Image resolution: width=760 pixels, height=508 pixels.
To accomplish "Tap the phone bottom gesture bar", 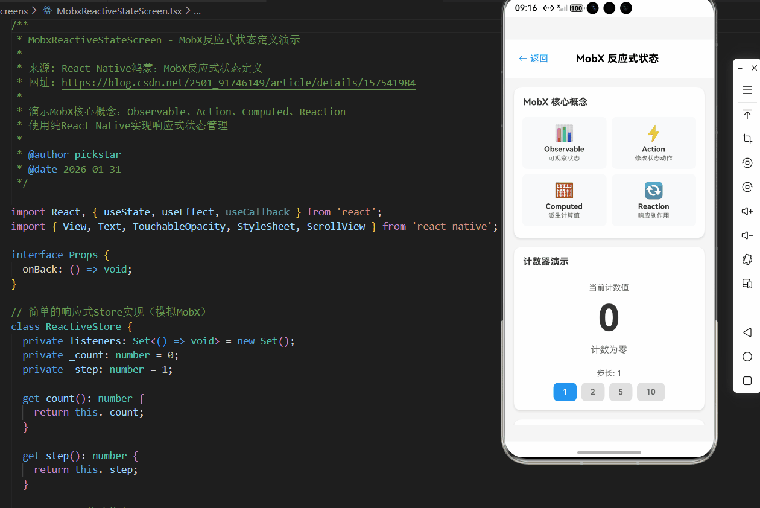I will (609, 452).
